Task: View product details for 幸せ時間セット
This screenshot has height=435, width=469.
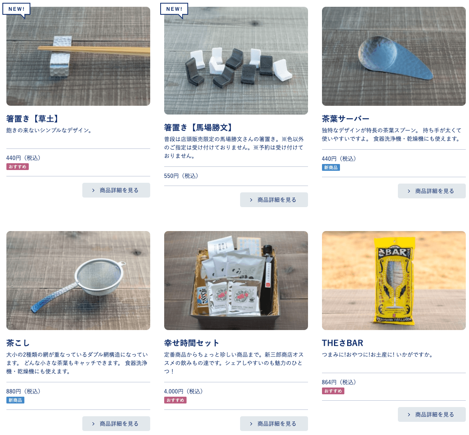Action: pos(274,424)
